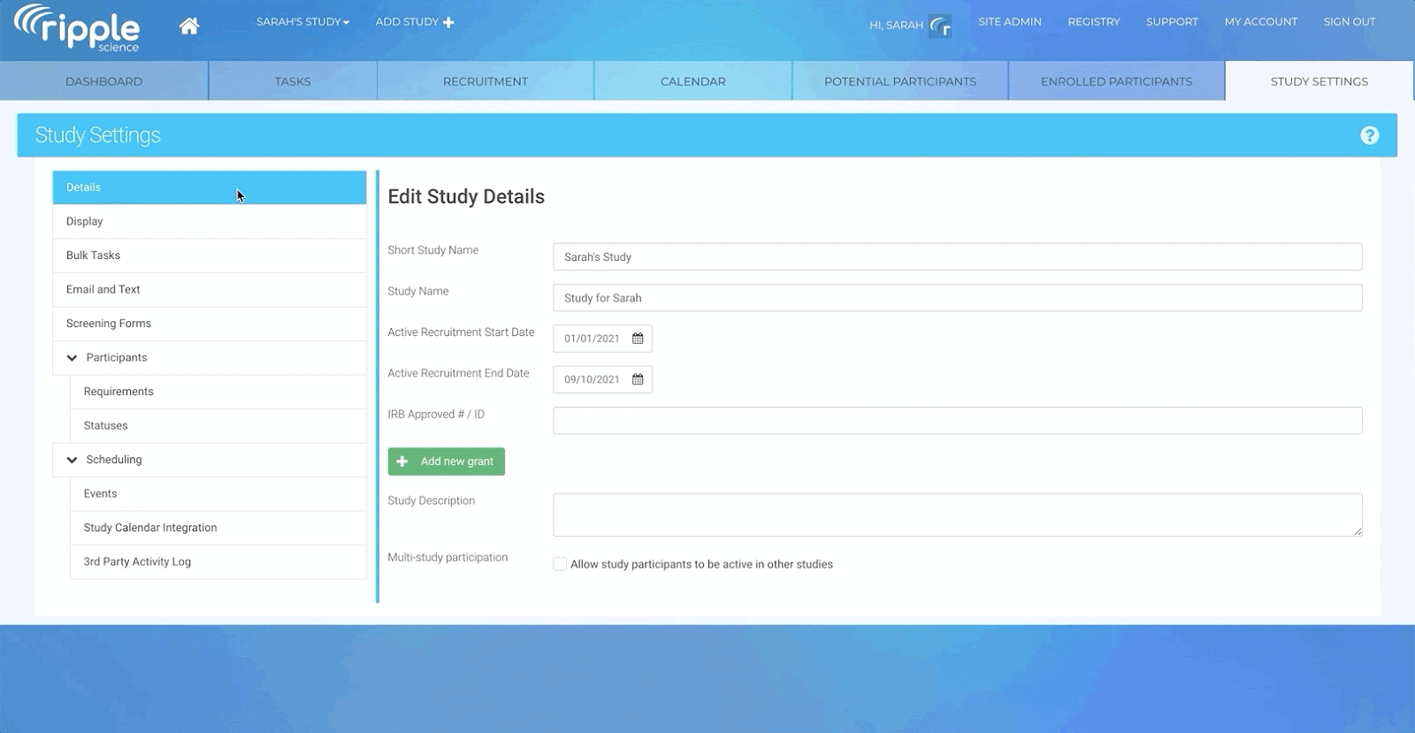
Task: Open help question mark icon
Action: pyautogui.click(x=1369, y=135)
